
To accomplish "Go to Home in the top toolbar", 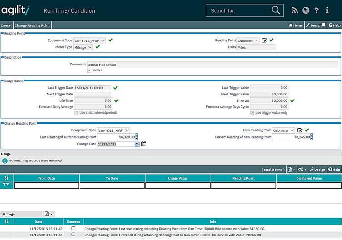I will (x=296, y=25).
